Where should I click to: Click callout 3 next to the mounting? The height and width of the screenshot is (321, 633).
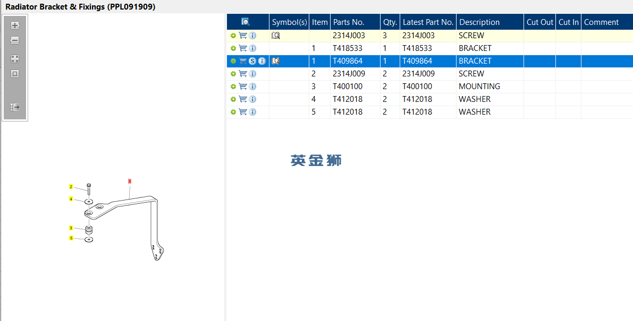pos(71,228)
